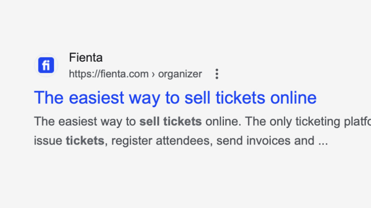Click 'The easiest' at the title start

(x=72, y=98)
